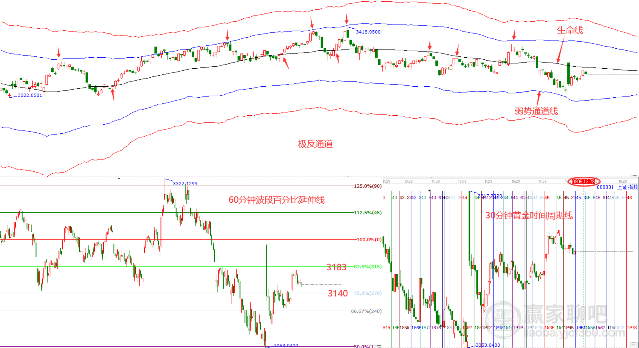Click the 1978 cycle number at far right
Image resolution: width=639 pixels, height=348 pixels.
click(632, 327)
